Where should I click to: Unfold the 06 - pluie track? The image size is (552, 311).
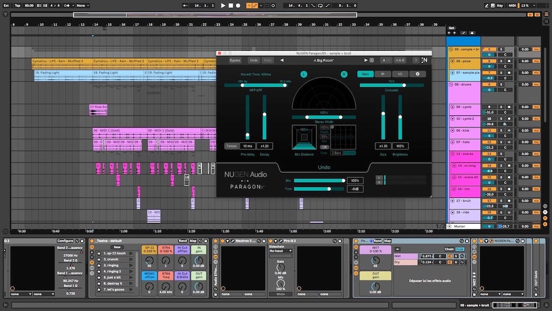(453, 61)
